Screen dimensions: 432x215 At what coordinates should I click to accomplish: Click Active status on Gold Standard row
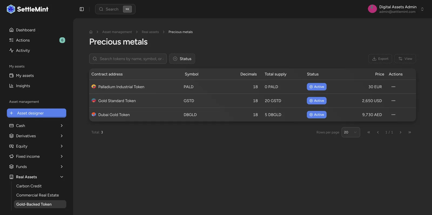[x=317, y=101]
